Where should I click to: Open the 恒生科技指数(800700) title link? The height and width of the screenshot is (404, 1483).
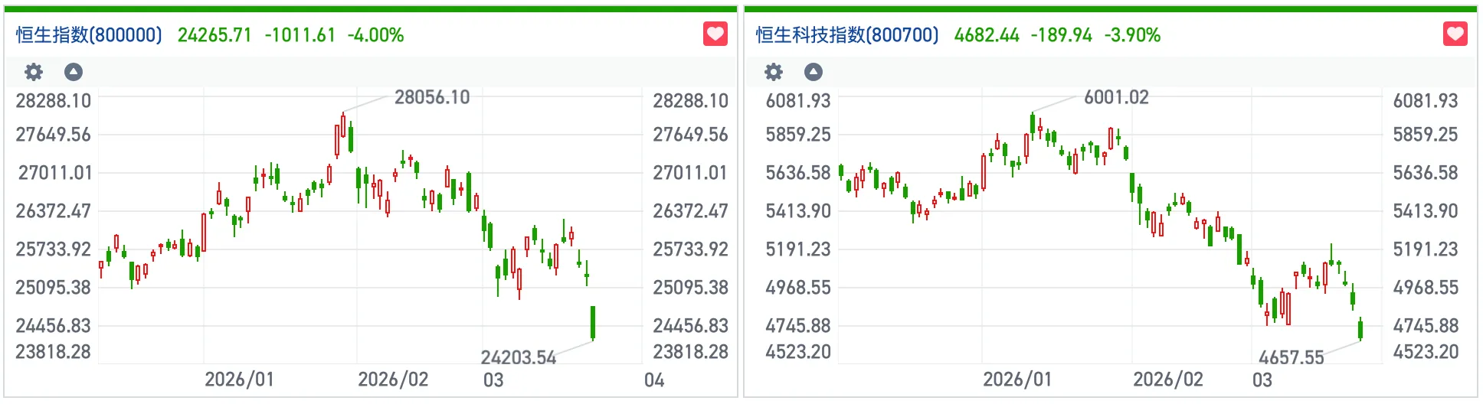coord(846,35)
